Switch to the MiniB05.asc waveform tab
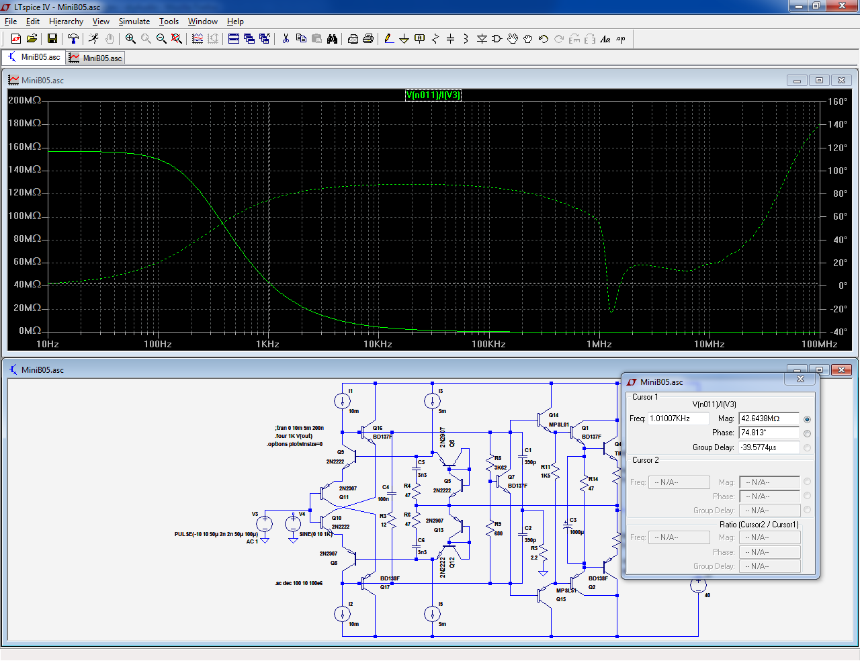Viewport: 860px width, 661px height. click(96, 58)
